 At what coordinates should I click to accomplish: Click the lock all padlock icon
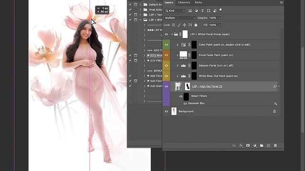coord(196,25)
